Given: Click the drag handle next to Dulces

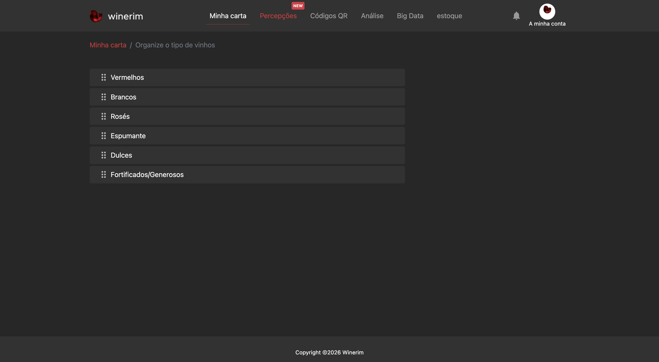Looking at the screenshot, I should (104, 155).
